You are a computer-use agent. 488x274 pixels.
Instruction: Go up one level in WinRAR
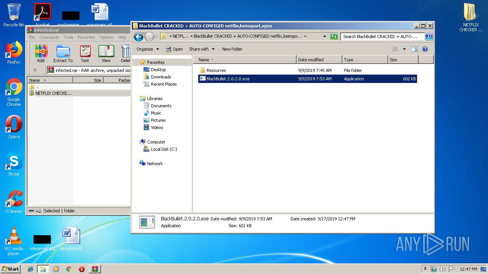tap(35, 70)
